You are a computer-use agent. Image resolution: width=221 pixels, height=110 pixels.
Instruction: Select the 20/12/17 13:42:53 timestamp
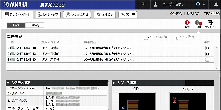(22, 54)
